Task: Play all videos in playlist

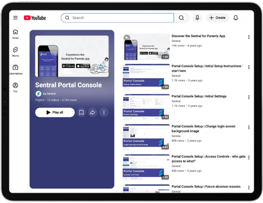Action: 55,112
